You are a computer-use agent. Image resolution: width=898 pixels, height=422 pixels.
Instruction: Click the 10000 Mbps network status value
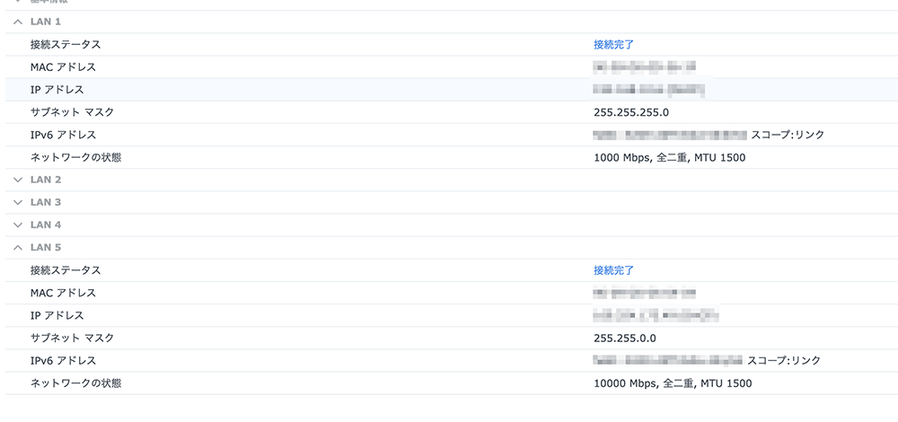coord(673,383)
